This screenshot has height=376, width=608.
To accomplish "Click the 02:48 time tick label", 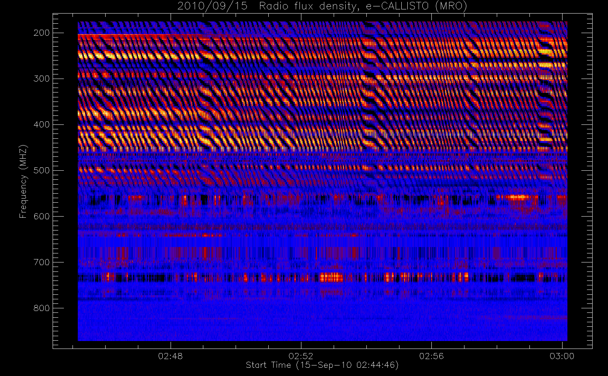I will [171, 356].
